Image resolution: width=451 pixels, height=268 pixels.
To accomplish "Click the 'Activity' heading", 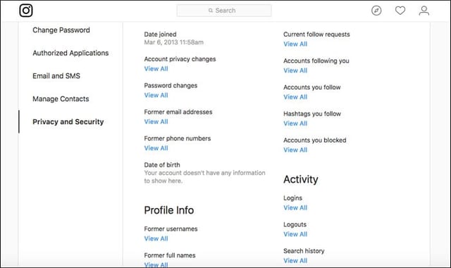I will point(301,179).
